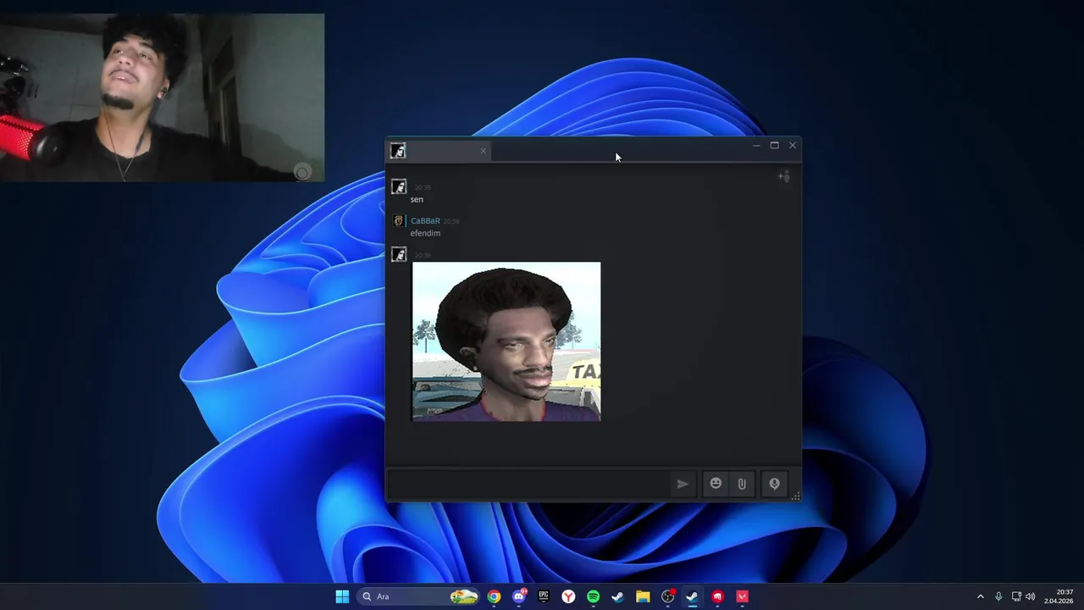
Task: Open Discord from the taskbar
Action: point(518,596)
